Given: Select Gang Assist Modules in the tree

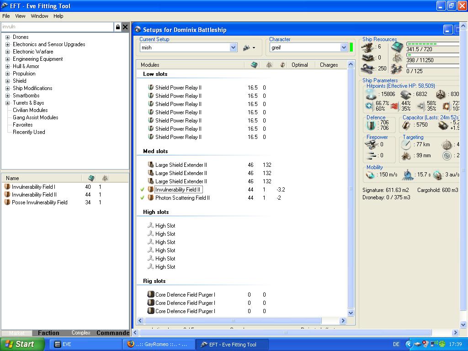Looking at the screenshot, I should tap(36, 117).
